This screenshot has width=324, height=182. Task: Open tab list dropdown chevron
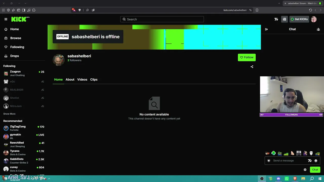pyautogui.click(x=25, y=3)
